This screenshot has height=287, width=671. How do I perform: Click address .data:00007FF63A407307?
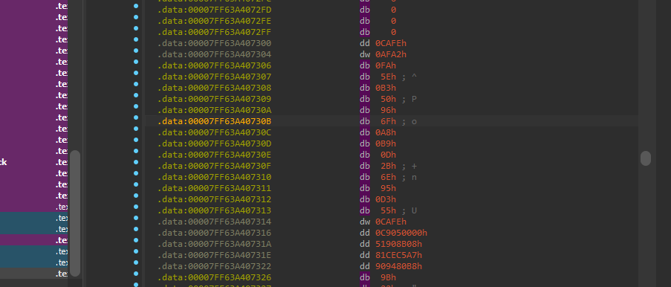tap(214, 77)
